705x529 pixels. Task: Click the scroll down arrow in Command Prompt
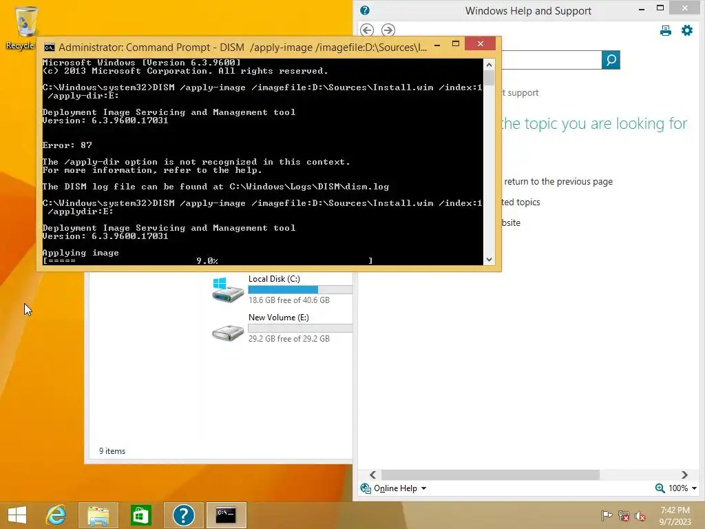pyautogui.click(x=490, y=260)
